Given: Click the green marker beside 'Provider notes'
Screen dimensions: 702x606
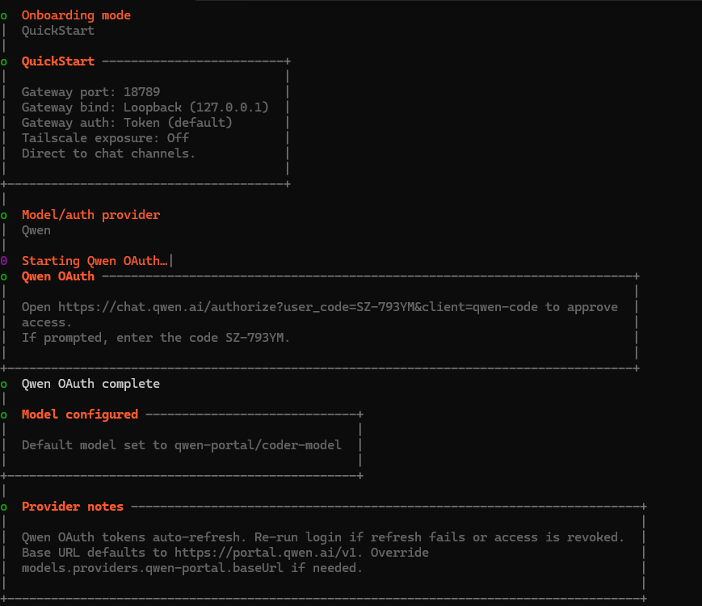Looking at the screenshot, I should pos(4,507).
